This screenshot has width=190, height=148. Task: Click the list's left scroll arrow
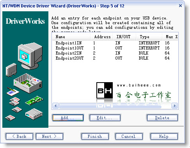(x=56, y=106)
